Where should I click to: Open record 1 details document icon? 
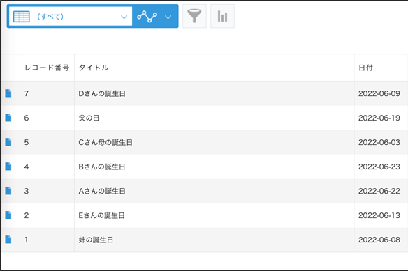click(x=8, y=240)
